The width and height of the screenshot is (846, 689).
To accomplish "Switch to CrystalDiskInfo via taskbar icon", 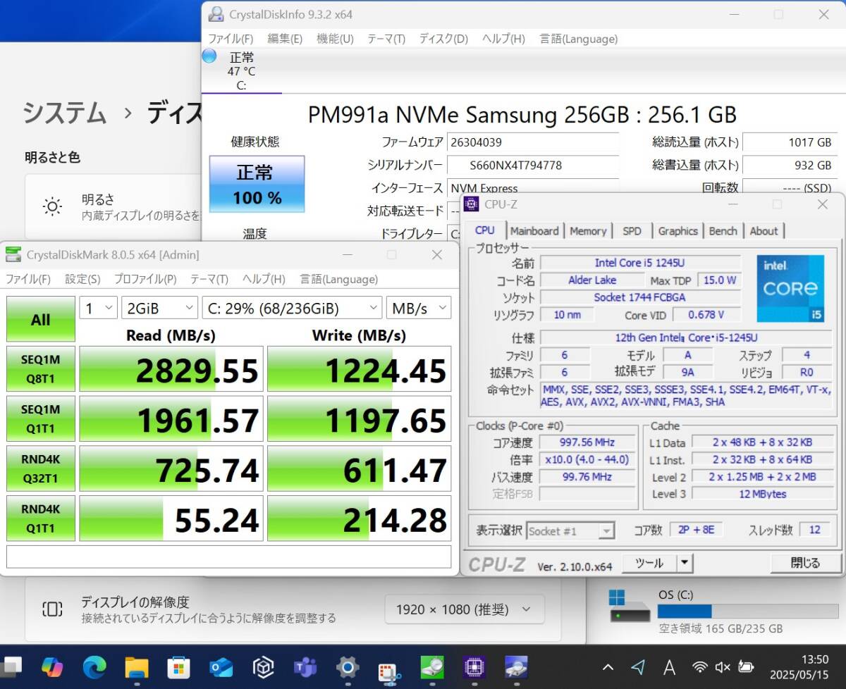I will 517,666.
